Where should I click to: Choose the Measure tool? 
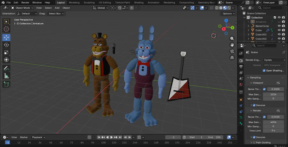6,76
